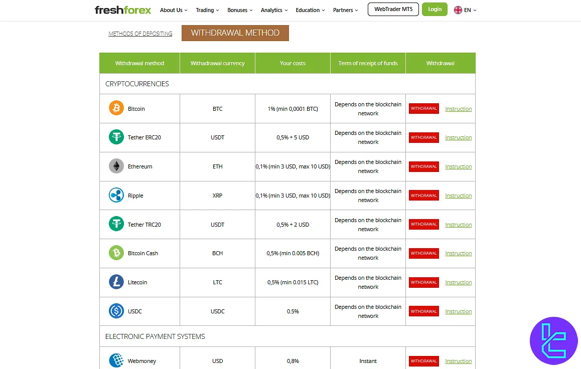The height and width of the screenshot is (369, 581).
Task: Click the Bitcoin currency icon
Action: (x=116, y=108)
